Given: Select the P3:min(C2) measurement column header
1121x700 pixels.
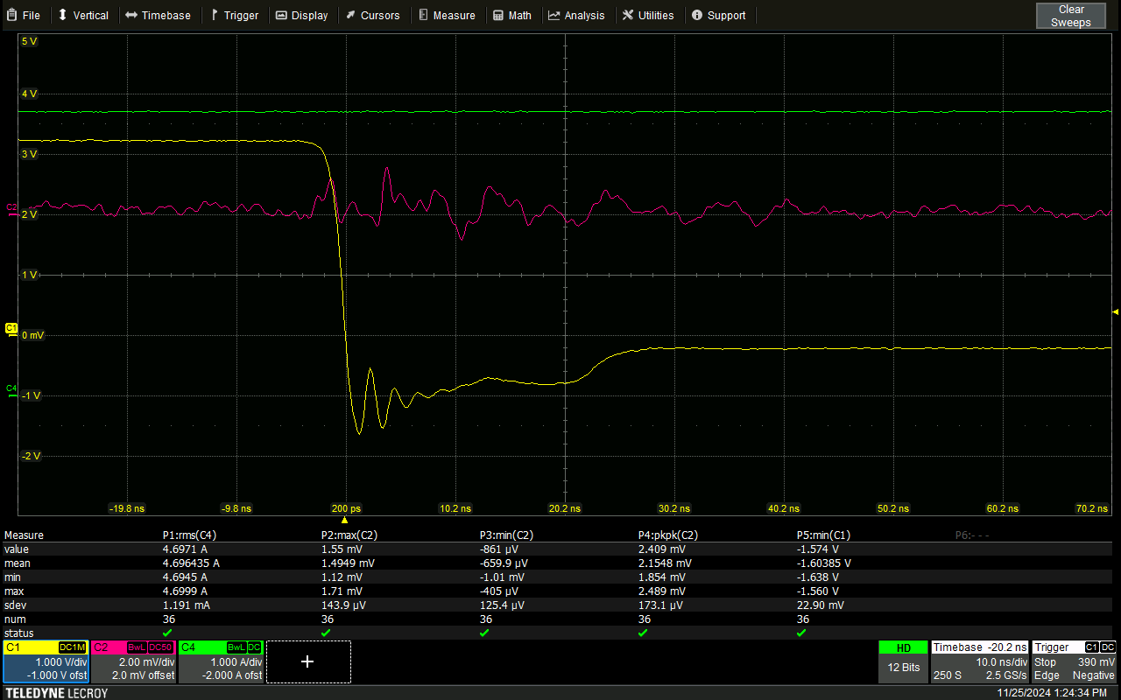Looking at the screenshot, I should pos(507,535).
